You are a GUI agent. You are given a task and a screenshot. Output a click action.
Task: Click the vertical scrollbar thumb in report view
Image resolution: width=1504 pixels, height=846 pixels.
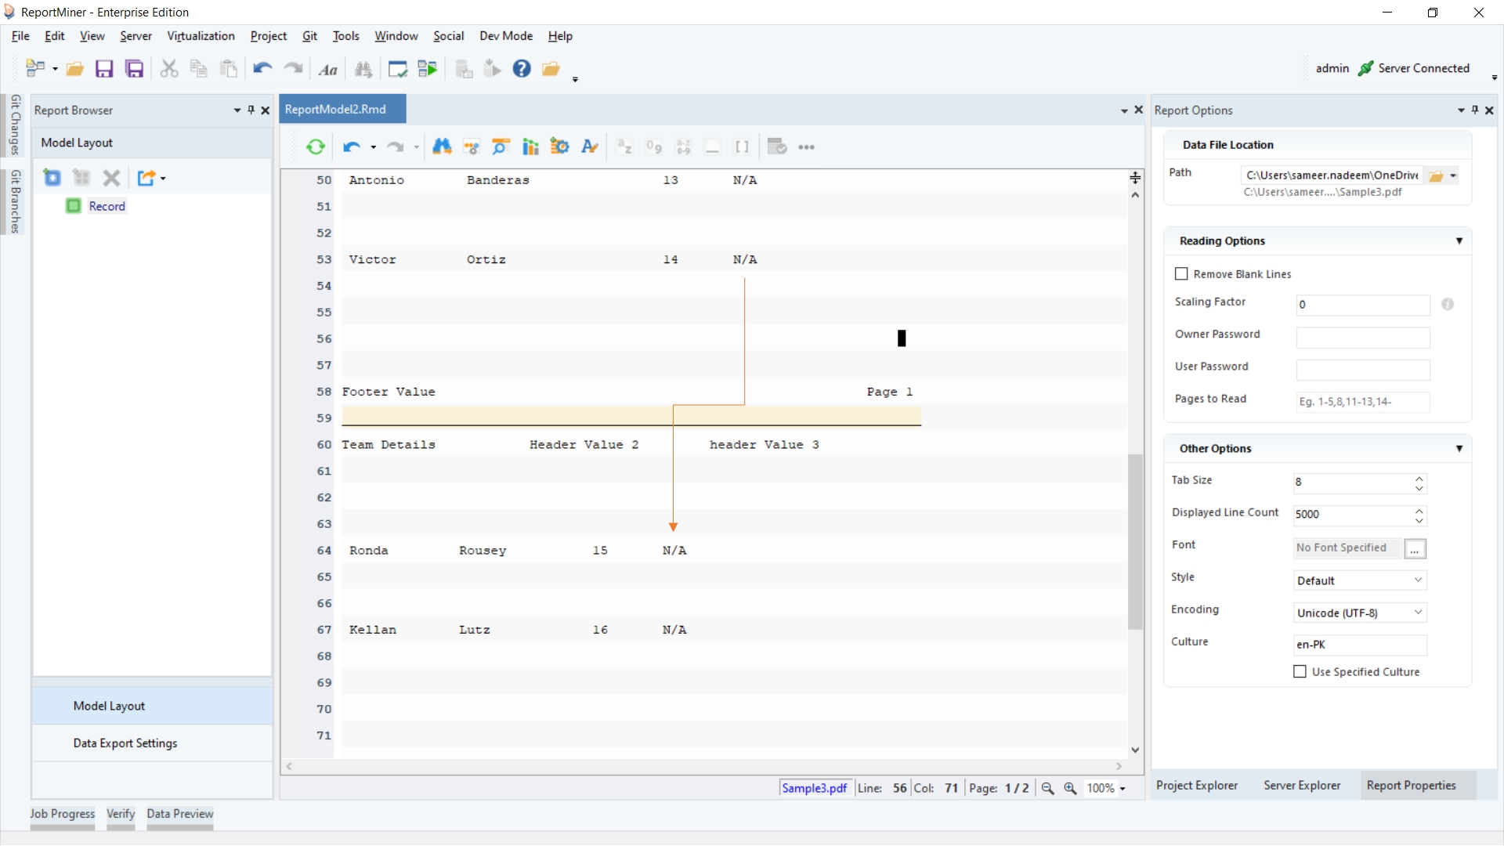[1135, 540]
